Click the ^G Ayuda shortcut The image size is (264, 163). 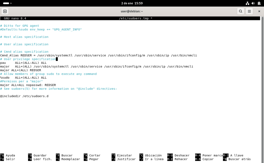tap(8, 155)
